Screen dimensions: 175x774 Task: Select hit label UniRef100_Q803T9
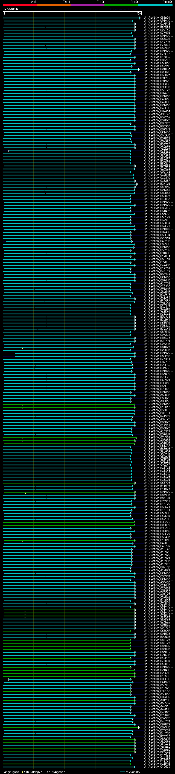(157, 208)
